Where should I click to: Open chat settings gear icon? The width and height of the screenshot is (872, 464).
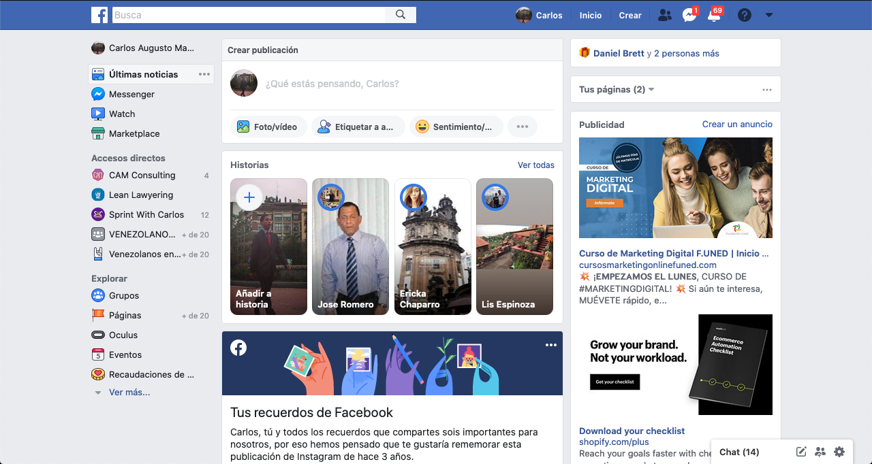click(x=839, y=452)
